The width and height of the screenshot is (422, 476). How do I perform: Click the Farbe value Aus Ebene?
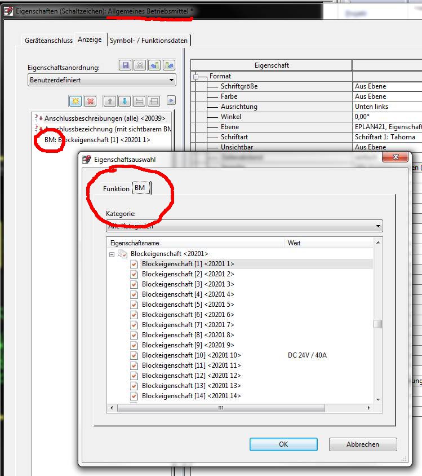pyautogui.click(x=387, y=96)
